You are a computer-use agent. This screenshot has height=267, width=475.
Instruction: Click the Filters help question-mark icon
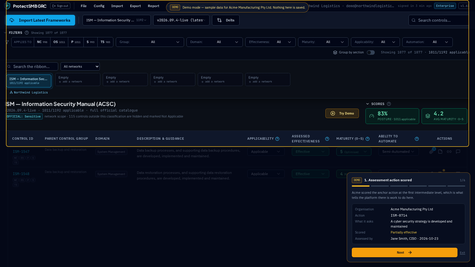27,33
